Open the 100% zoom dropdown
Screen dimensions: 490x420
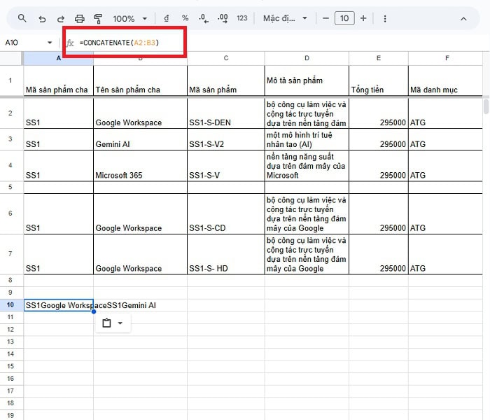(130, 18)
